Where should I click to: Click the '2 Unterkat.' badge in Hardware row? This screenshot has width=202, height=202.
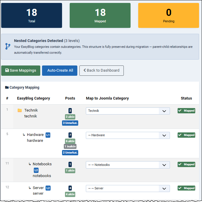click(x=70, y=153)
